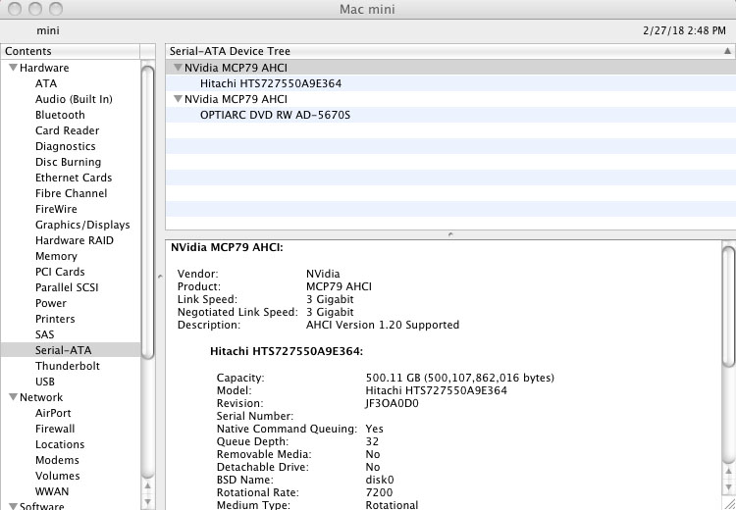
Task: Click the mini computer name label
Action: pyautogui.click(x=48, y=30)
